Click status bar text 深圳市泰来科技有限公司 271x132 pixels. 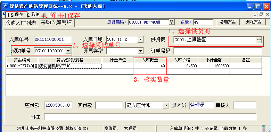[x=40, y=129]
